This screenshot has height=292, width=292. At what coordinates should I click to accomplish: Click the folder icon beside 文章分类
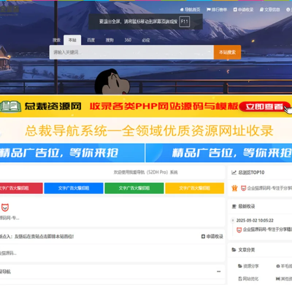(234, 250)
